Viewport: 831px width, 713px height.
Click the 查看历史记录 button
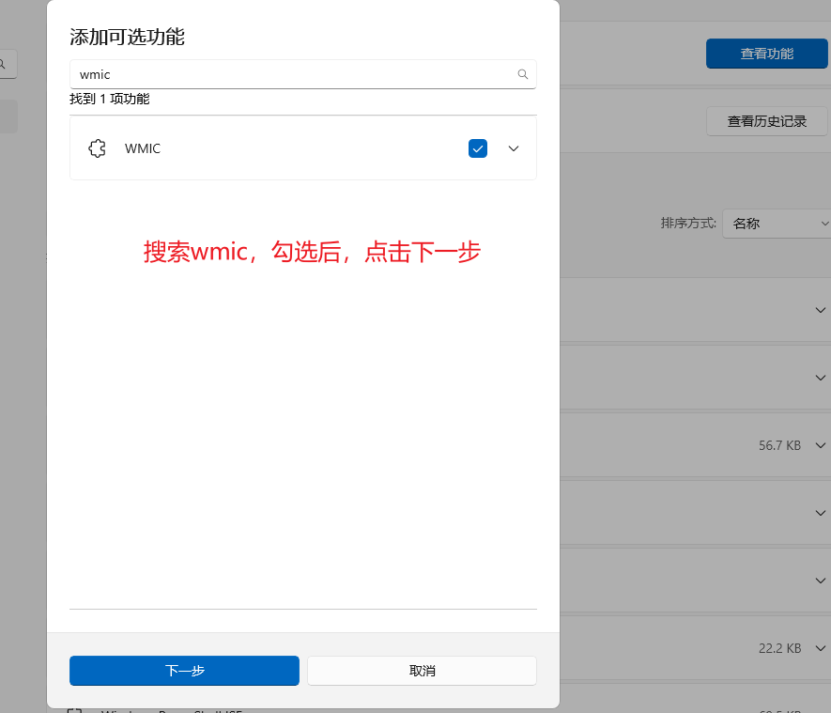(x=766, y=121)
